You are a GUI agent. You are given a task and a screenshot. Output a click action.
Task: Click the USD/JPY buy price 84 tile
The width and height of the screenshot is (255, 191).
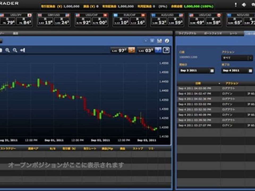point(24,21)
